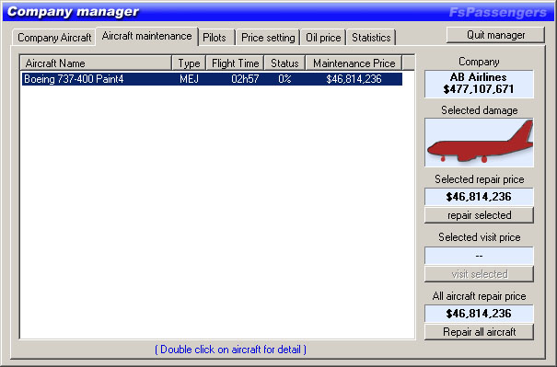Screen dimensions: 557x367
Task: Click the repair selected button
Action: [x=479, y=215]
